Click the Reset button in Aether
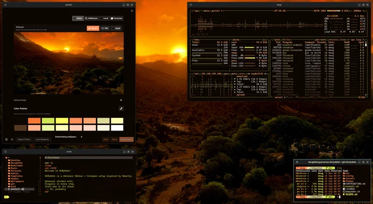Image resolution: width=373 pixels, height=204 pixels. click(115, 140)
